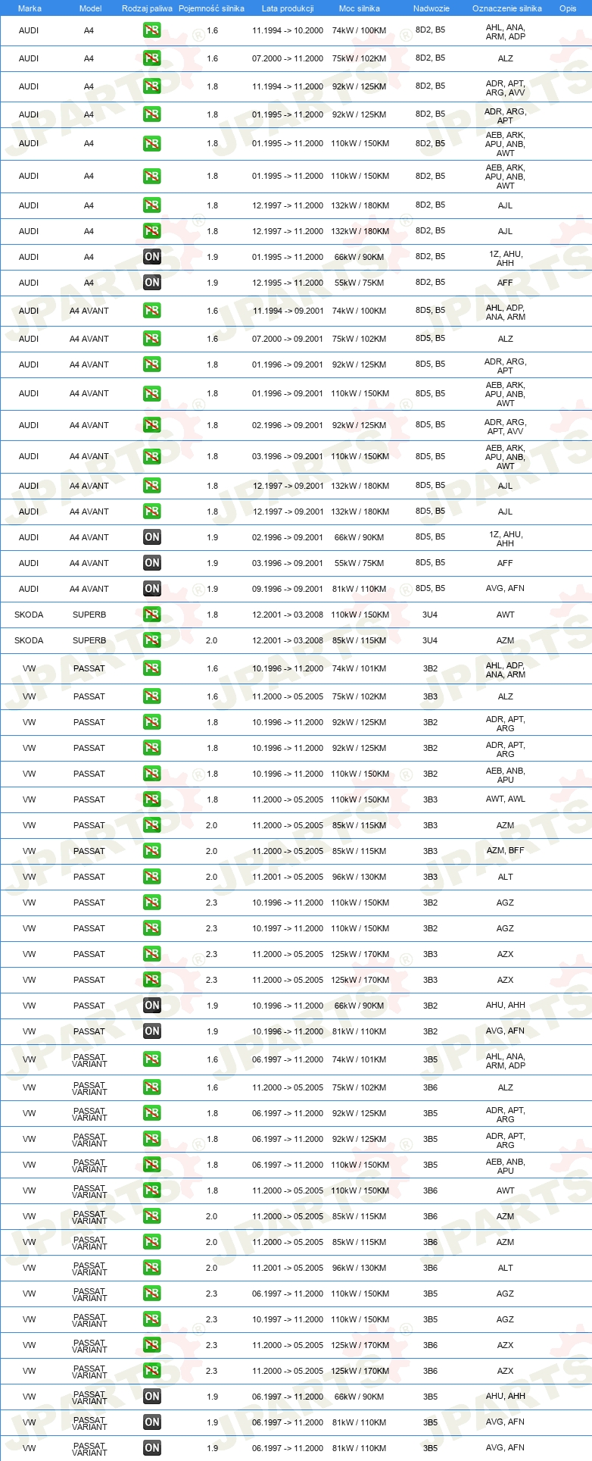Click the Rodzaj paliwa column header
The image size is (592, 1461).
[147, 8]
